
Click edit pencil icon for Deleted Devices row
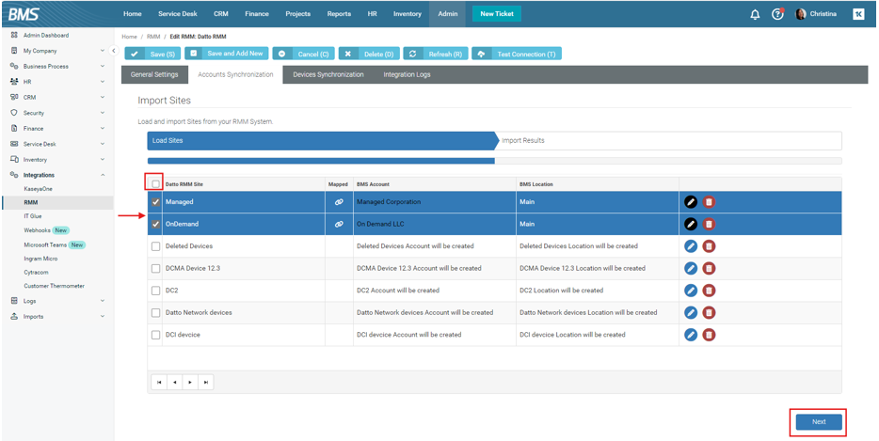(691, 246)
